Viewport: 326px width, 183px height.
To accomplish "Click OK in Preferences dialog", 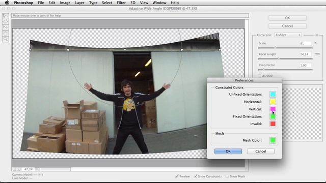I will coord(228,151).
